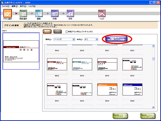Select orange-header design thumbnail E039
The width and height of the screenshot is (161, 121).
pos(107,89)
